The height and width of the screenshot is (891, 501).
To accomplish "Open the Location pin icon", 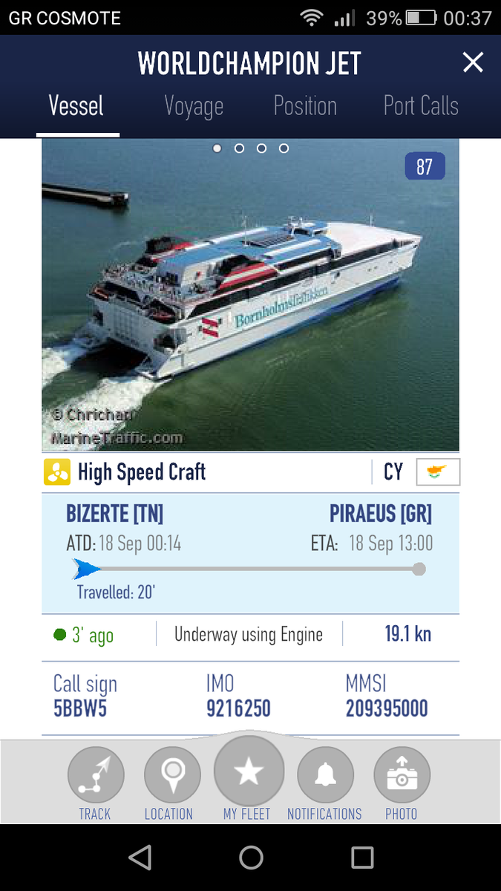I will coord(172,775).
